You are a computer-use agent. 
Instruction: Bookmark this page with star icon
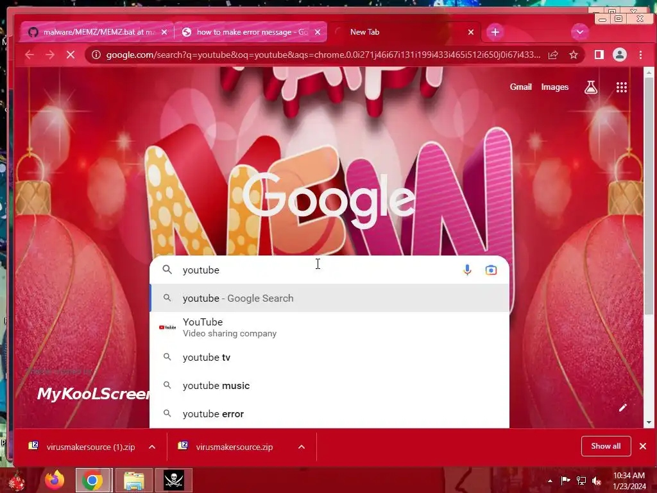pyautogui.click(x=574, y=55)
